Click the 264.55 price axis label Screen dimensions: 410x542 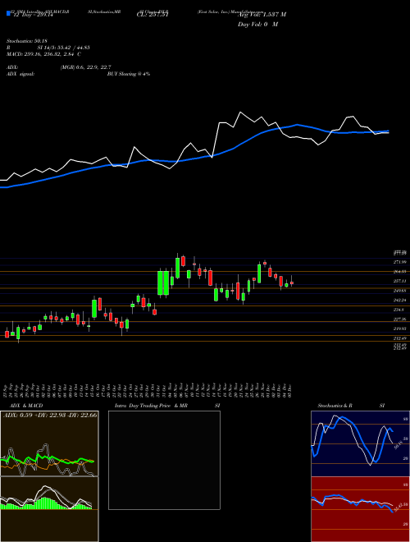click(399, 272)
